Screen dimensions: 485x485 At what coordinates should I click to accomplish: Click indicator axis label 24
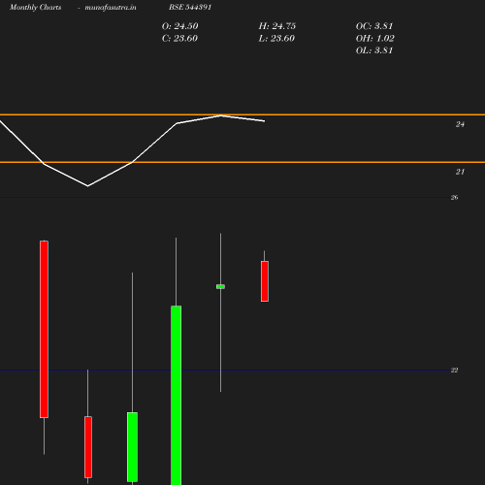(x=460, y=124)
